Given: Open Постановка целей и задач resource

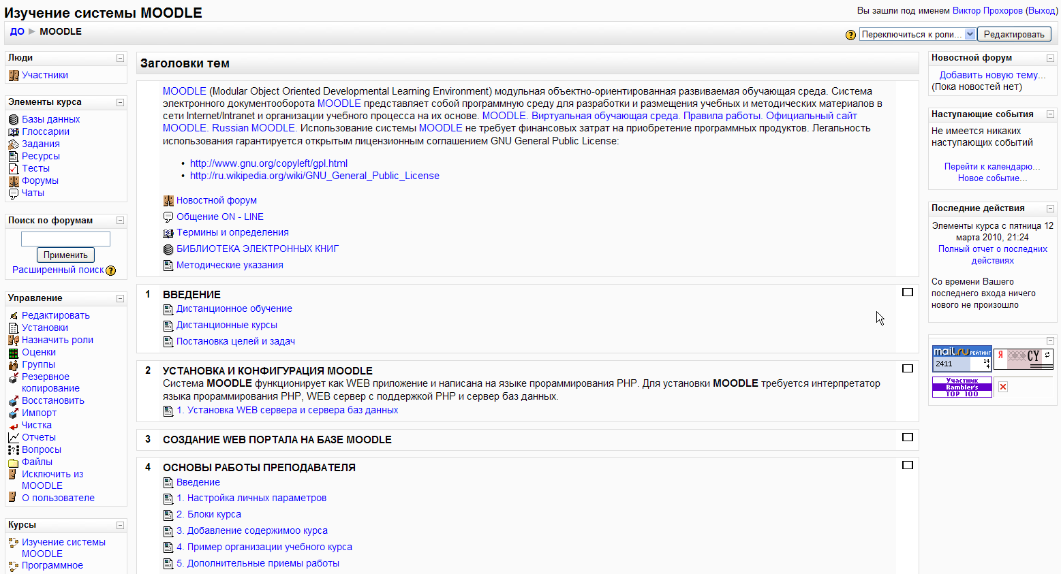Looking at the screenshot, I should click(x=235, y=341).
